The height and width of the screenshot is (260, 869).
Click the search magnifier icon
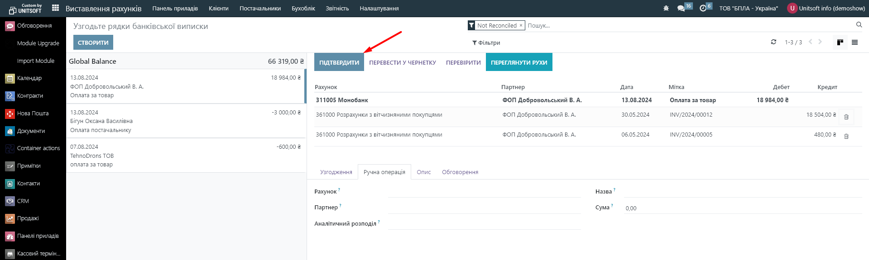coord(859,25)
